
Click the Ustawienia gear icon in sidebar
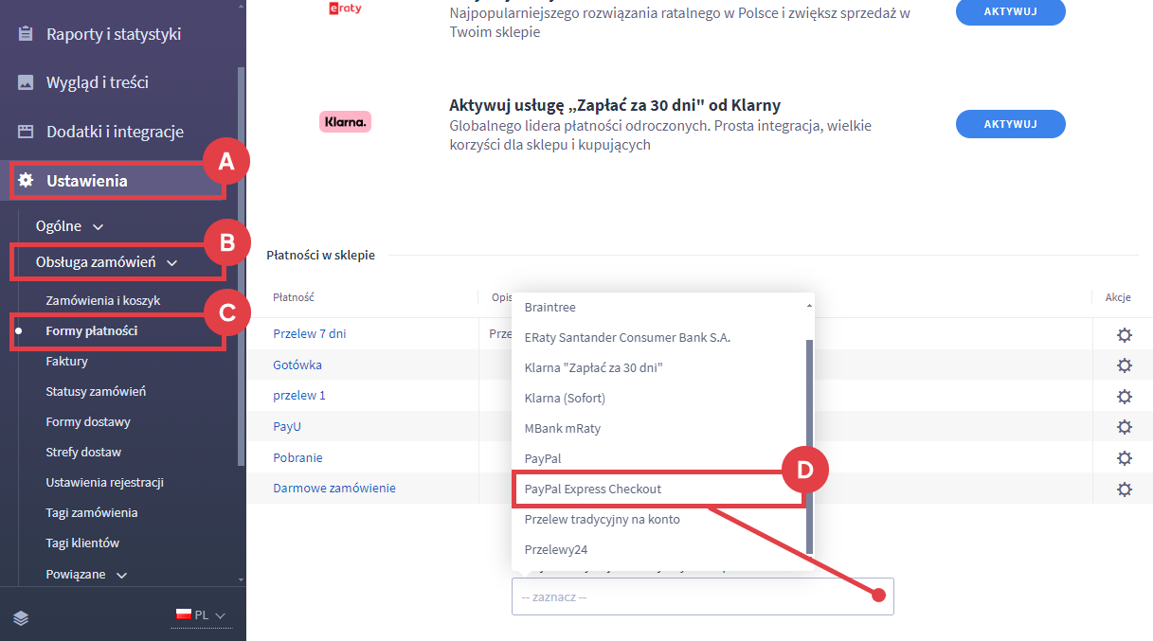(26, 180)
